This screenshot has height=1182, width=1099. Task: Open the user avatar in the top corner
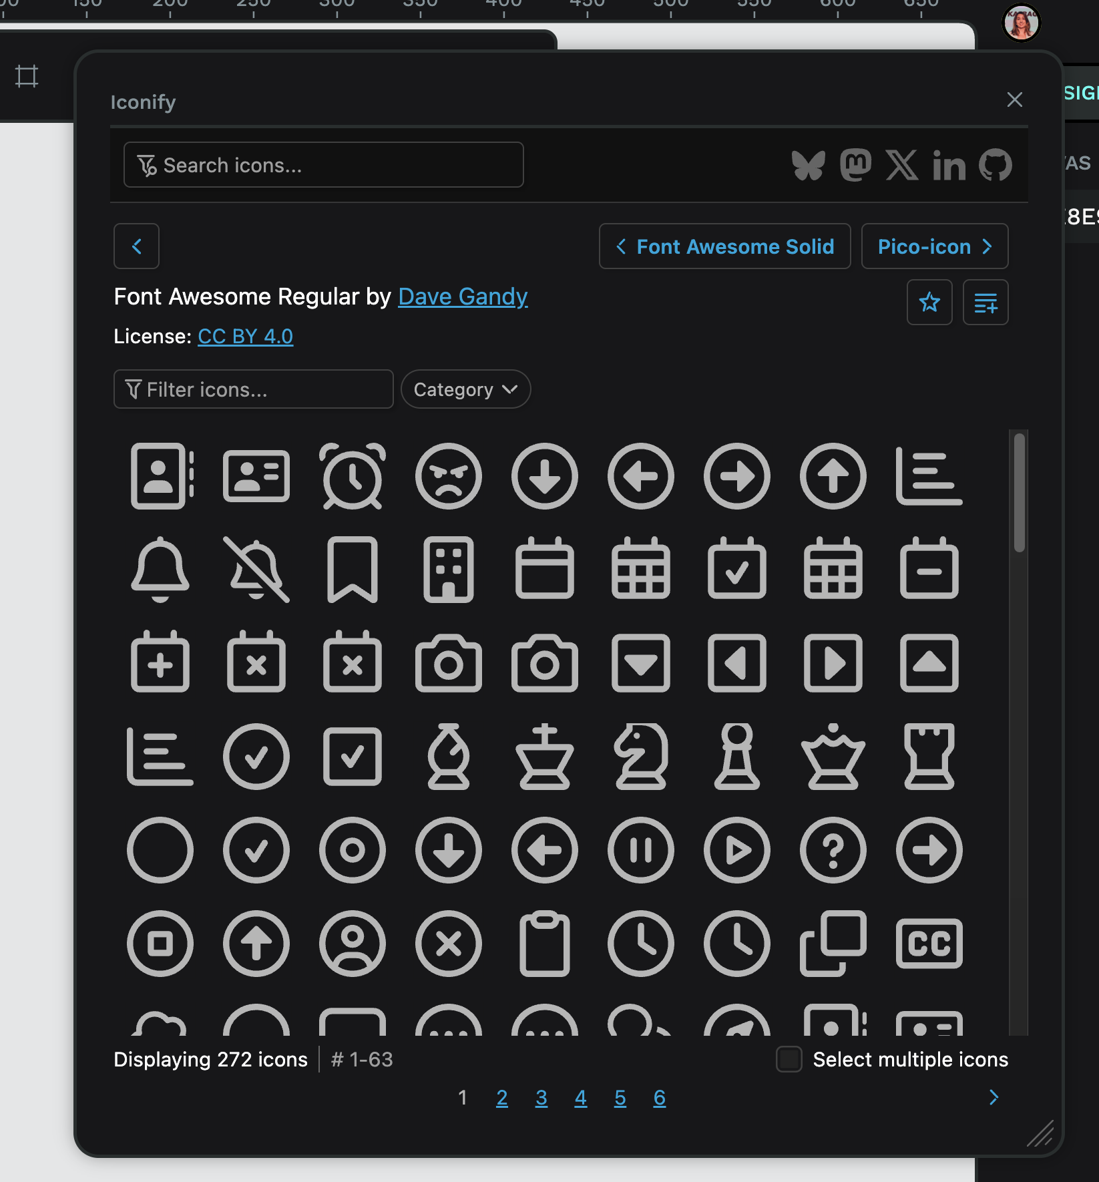[1022, 23]
